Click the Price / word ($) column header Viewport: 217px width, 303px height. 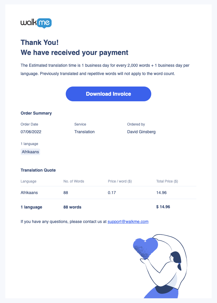click(x=120, y=181)
